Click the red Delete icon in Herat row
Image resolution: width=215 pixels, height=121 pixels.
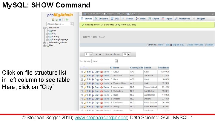[x=102, y=79]
